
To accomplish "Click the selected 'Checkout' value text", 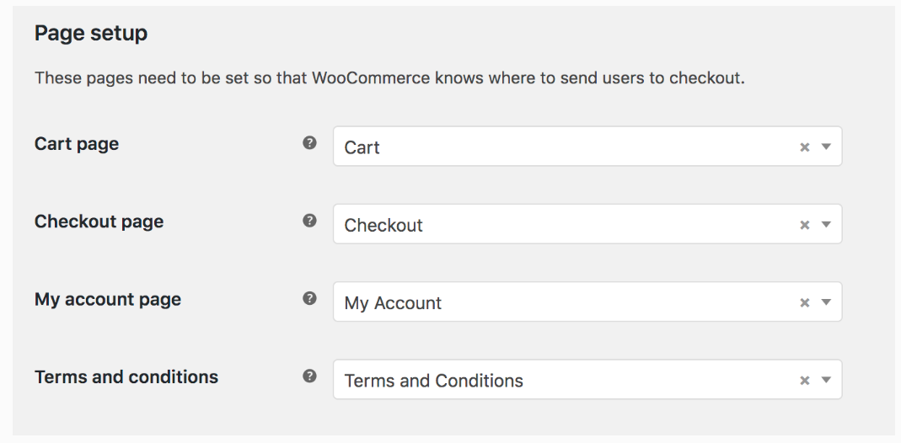I will (383, 225).
